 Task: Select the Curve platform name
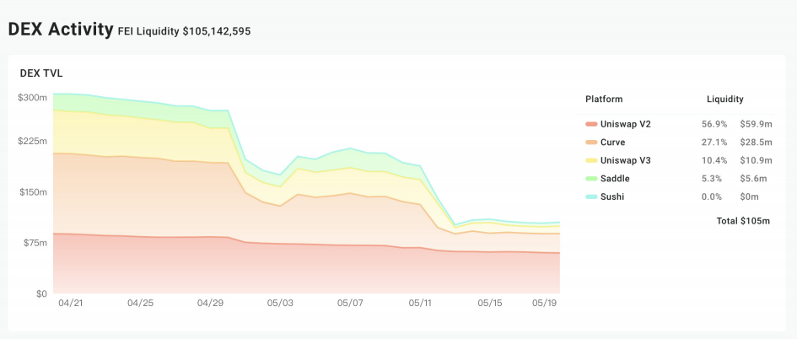pos(613,143)
